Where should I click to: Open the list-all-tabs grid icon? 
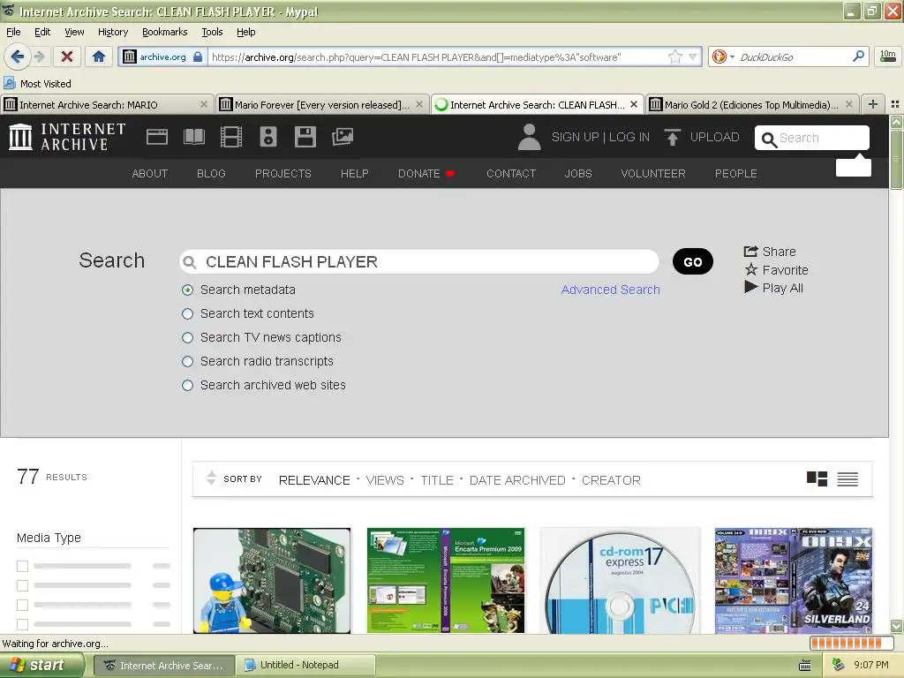pos(895,104)
